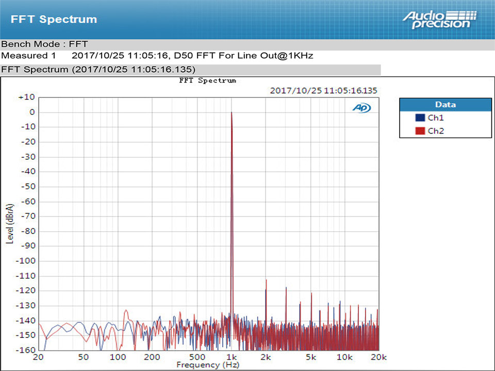Click the timestamp 2017/10/25 11:05:16.135 link
495x371 pixels.
pos(324,90)
